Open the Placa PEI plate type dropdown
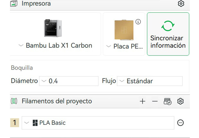 click(124, 46)
